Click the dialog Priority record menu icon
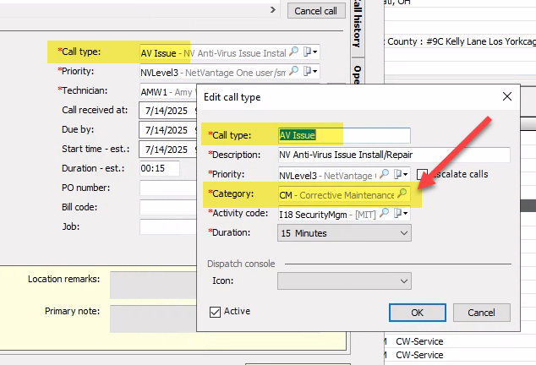 pyautogui.click(x=399, y=175)
